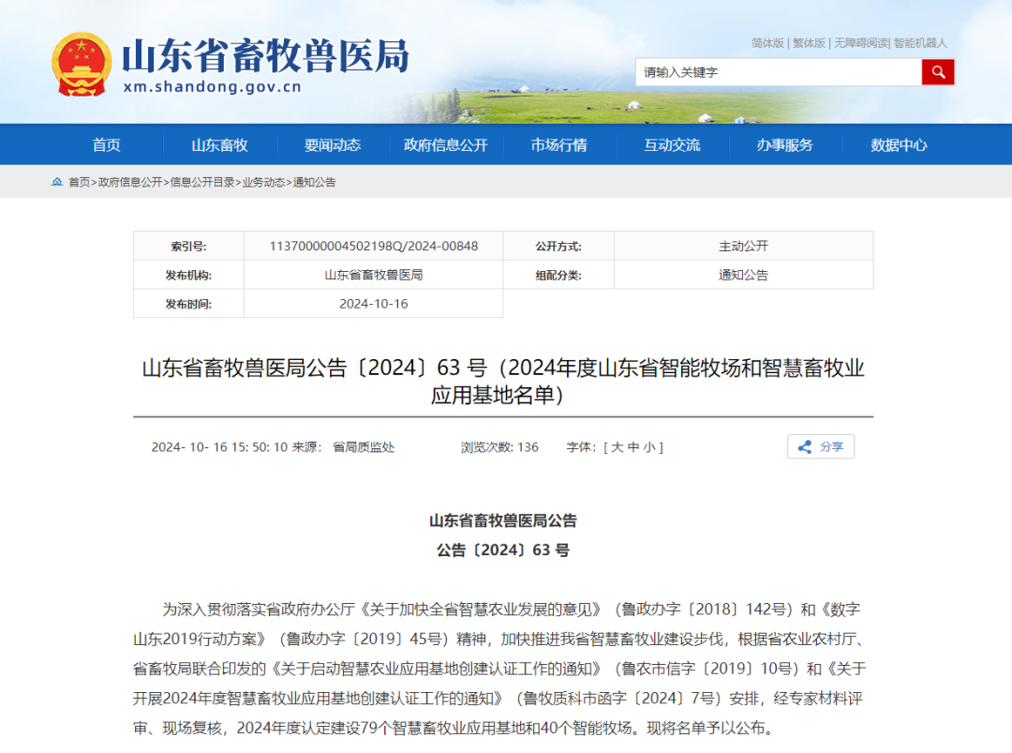Go to 要闻动态 section

[332, 145]
